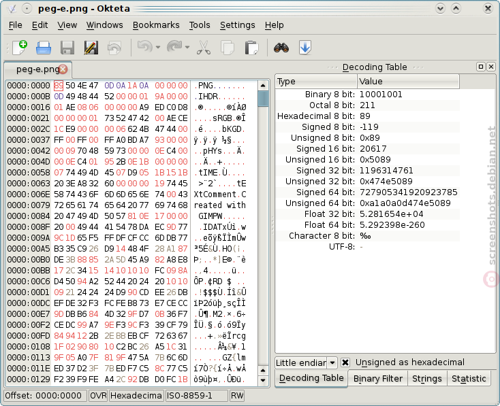Open Find with binoculars icon
The image size is (500, 406).
(281, 48)
